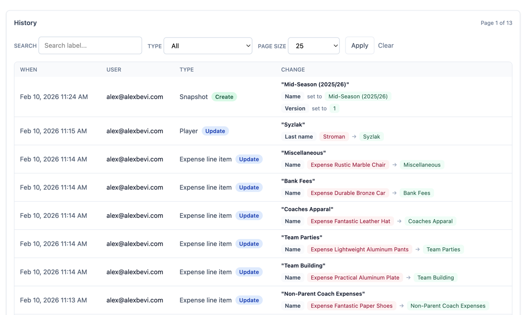Select the CHANGE column header

pyautogui.click(x=293, y=70)
